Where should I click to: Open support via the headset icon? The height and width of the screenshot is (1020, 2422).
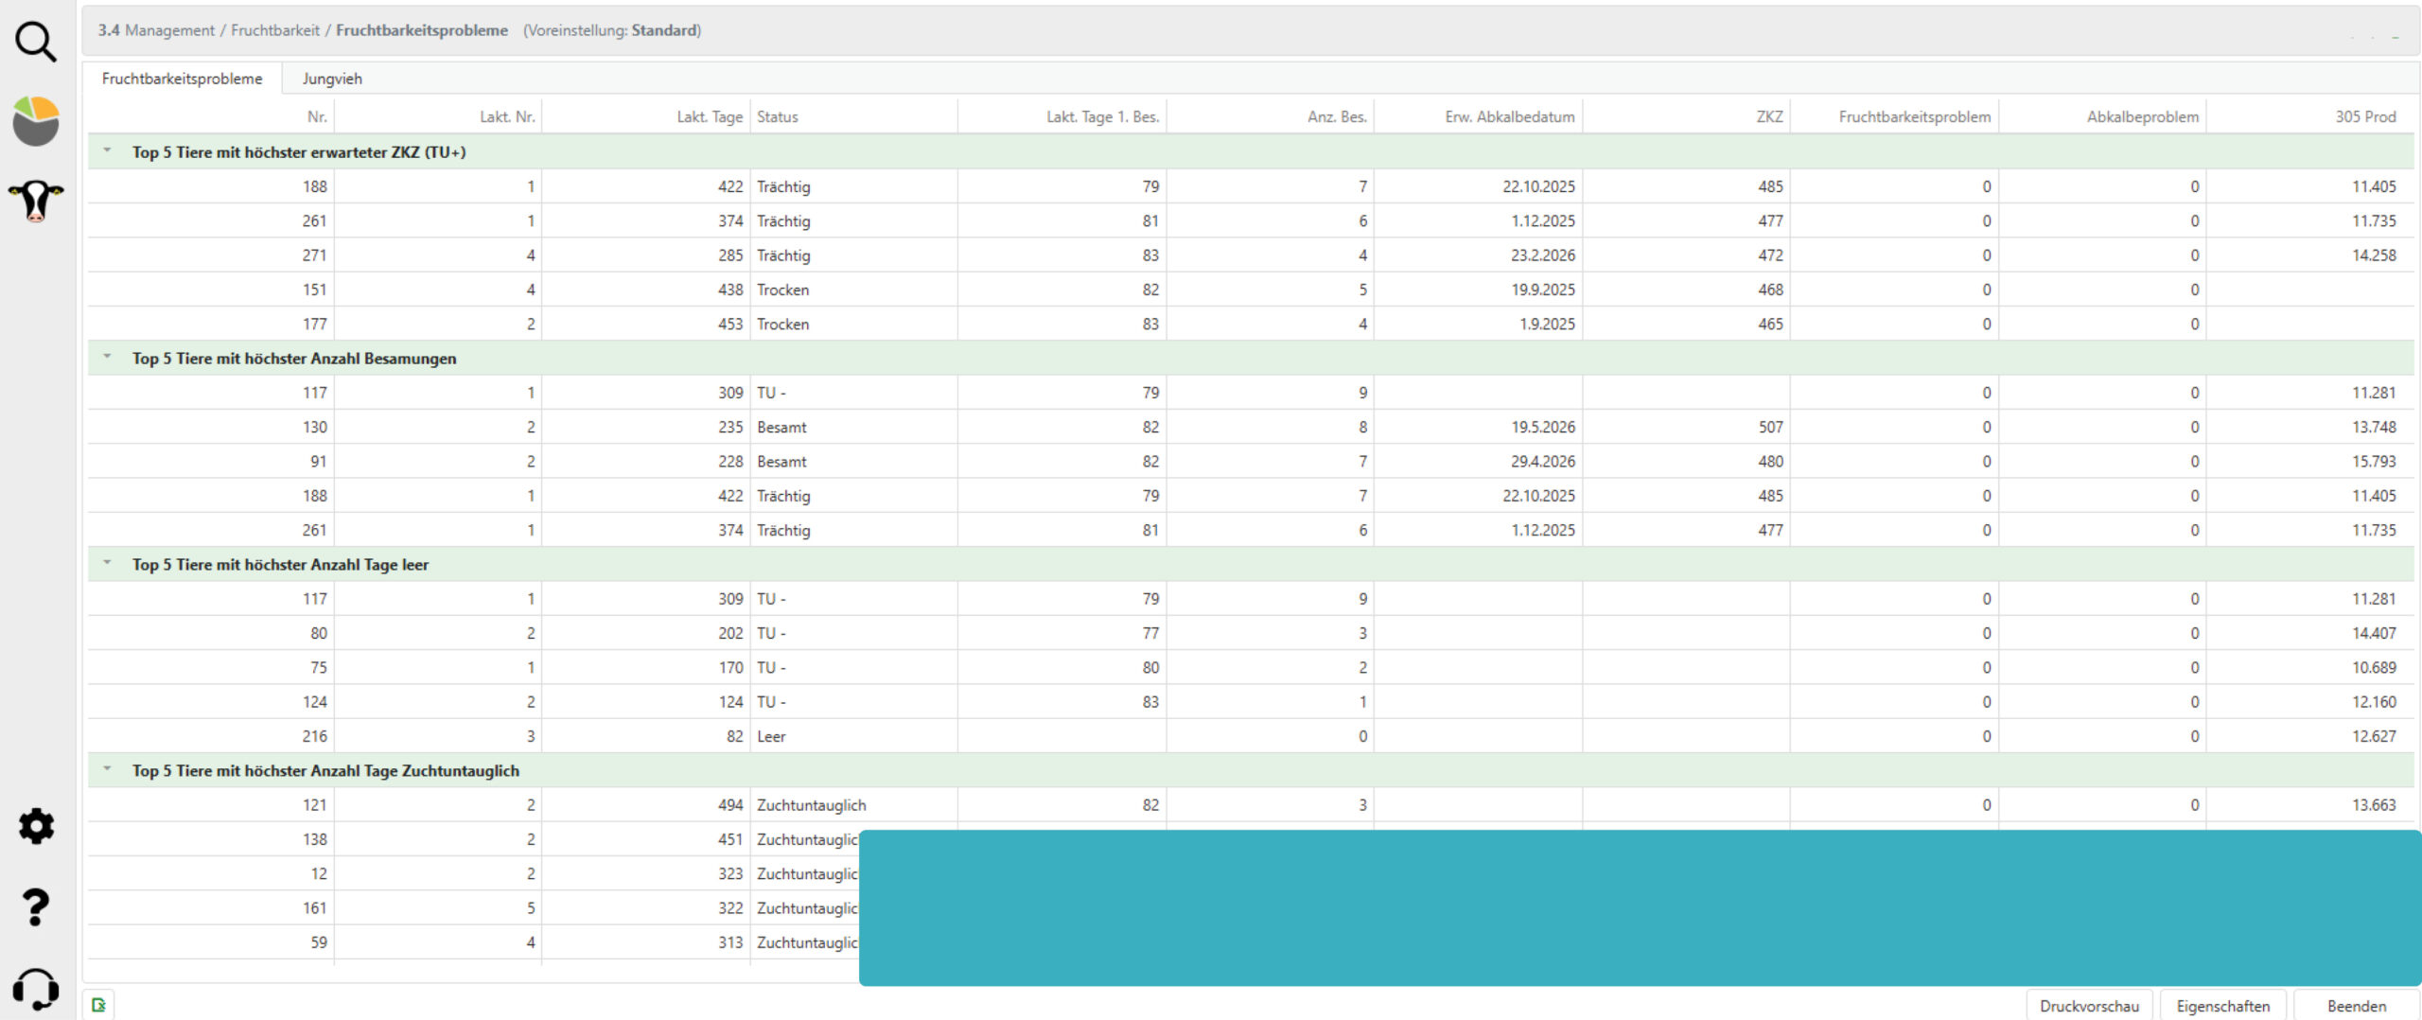click(36, 990)
